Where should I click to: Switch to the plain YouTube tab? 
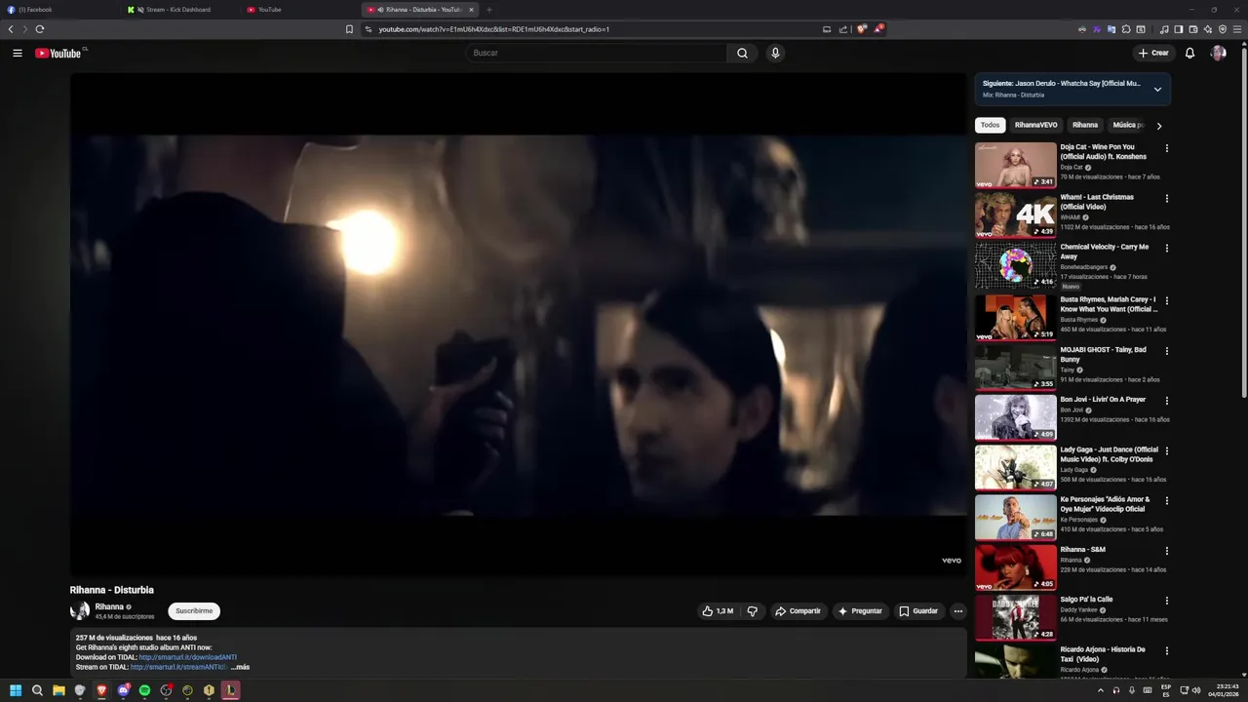click(x=299, y=10)
